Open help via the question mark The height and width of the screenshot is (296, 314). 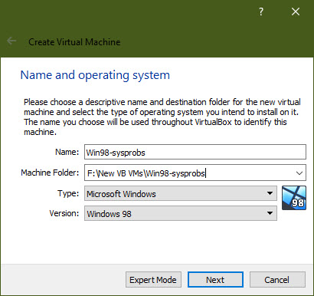pos(260,12)
